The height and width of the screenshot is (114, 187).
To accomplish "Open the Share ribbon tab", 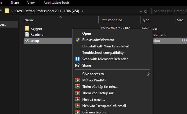I will (x=15, y=3).
